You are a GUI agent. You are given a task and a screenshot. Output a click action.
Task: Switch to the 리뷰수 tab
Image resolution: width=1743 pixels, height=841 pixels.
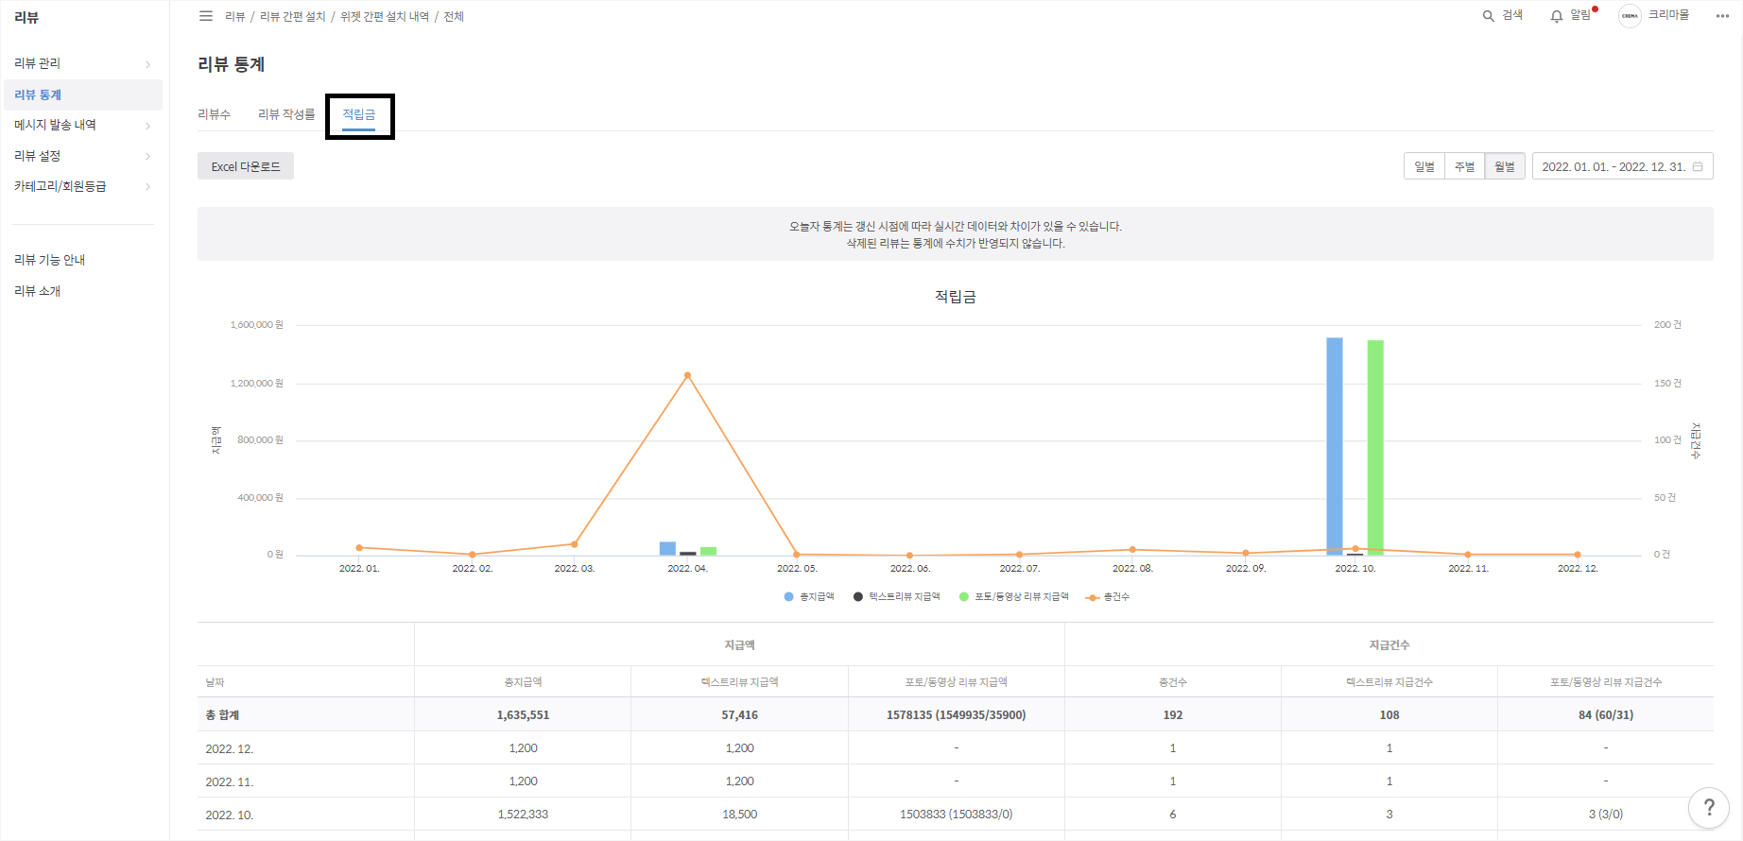(x=214, y=114)
